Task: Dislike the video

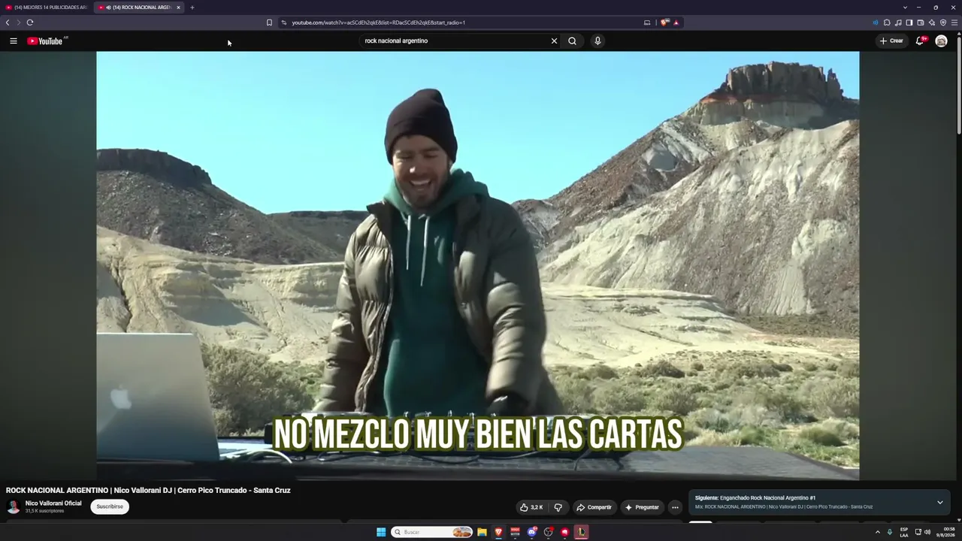Action: pyautogui.click(x=558, y=507)
